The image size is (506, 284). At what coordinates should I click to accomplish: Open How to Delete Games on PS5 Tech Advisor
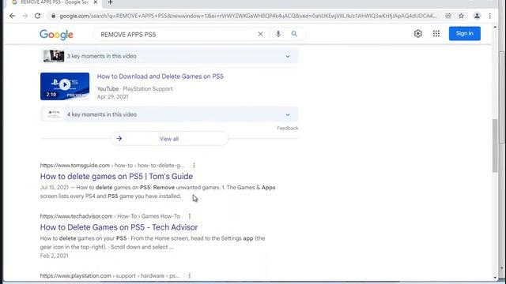click(119, 227)
